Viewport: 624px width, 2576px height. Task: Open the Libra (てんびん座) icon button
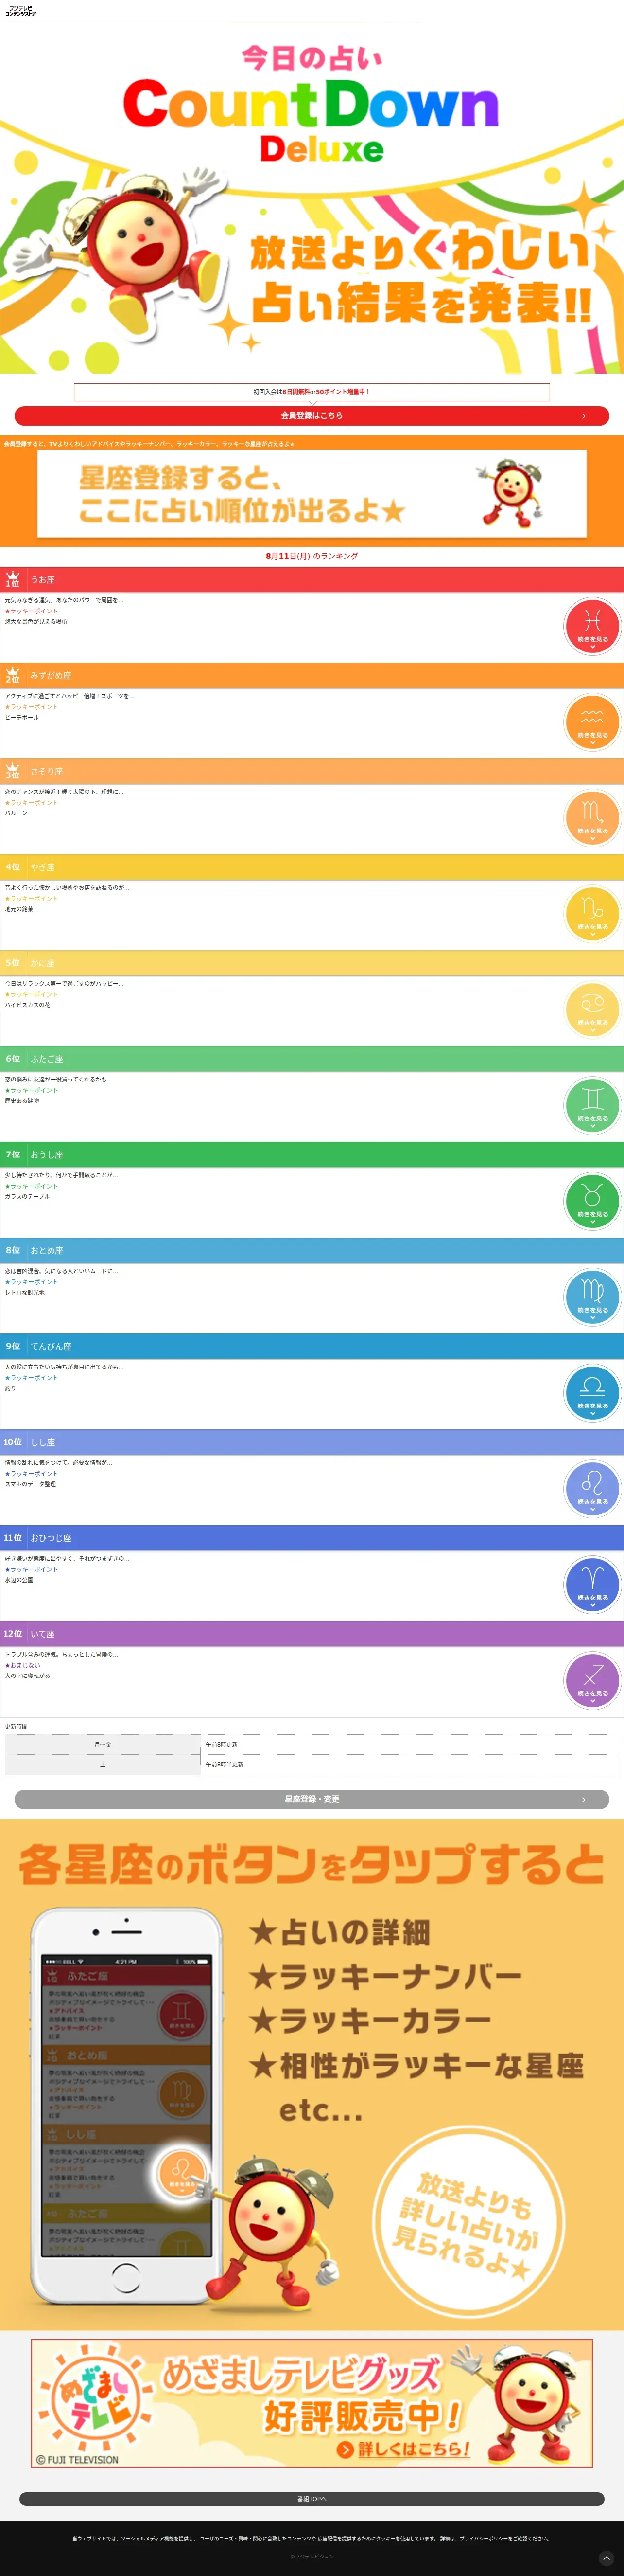(592, 1394)
